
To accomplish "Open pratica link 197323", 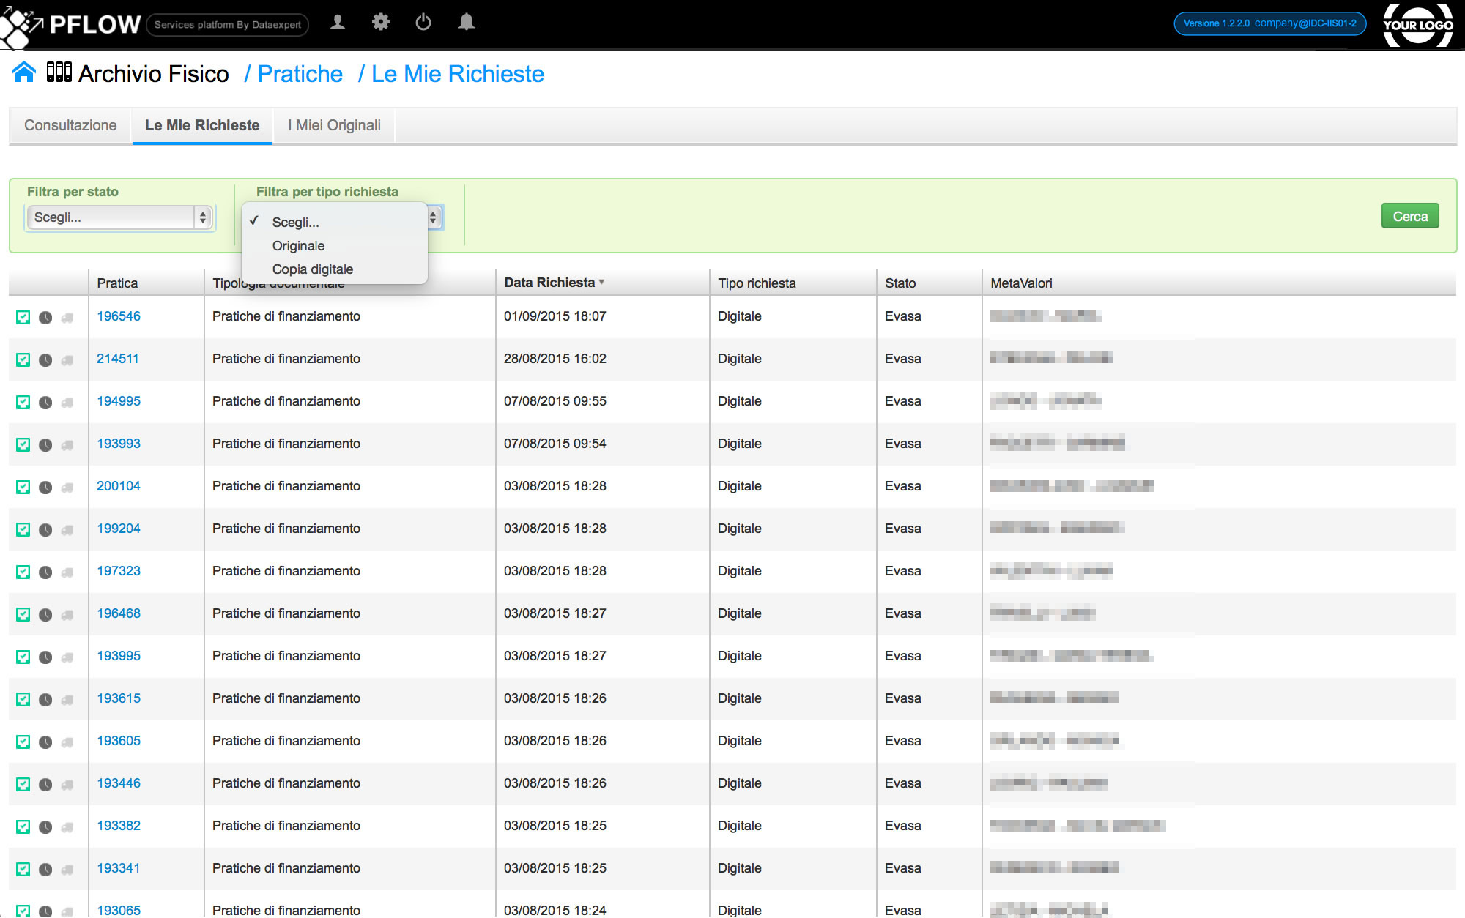I will 119,571.
